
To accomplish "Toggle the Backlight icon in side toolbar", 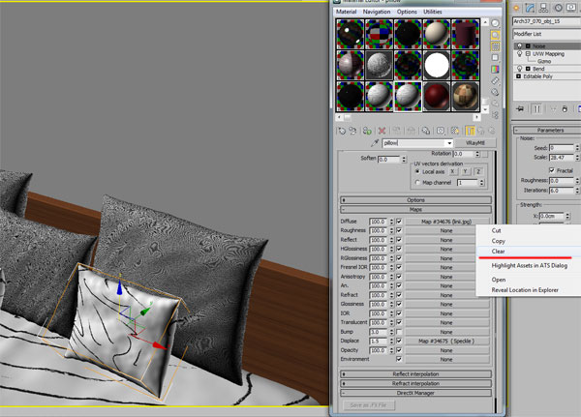I will (495, 35).
